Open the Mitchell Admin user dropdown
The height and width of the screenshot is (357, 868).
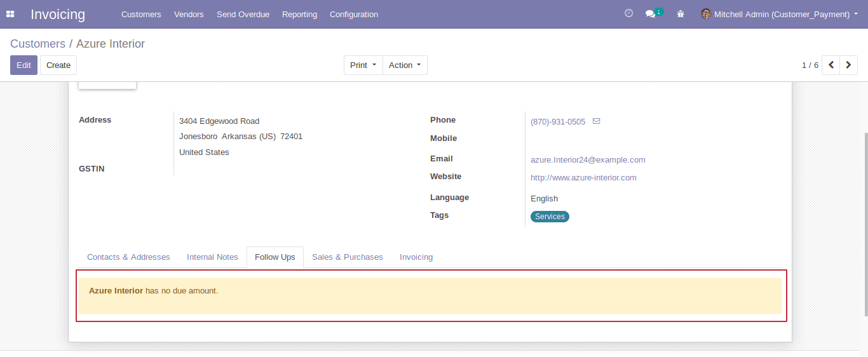[x=780, y=14]
